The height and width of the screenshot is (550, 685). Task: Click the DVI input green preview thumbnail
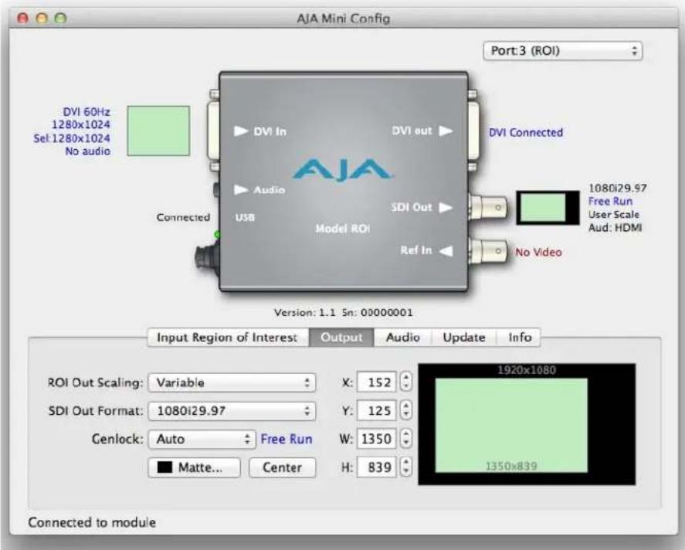coord(158,131)
